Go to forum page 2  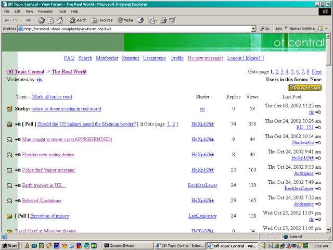(277, 72)
